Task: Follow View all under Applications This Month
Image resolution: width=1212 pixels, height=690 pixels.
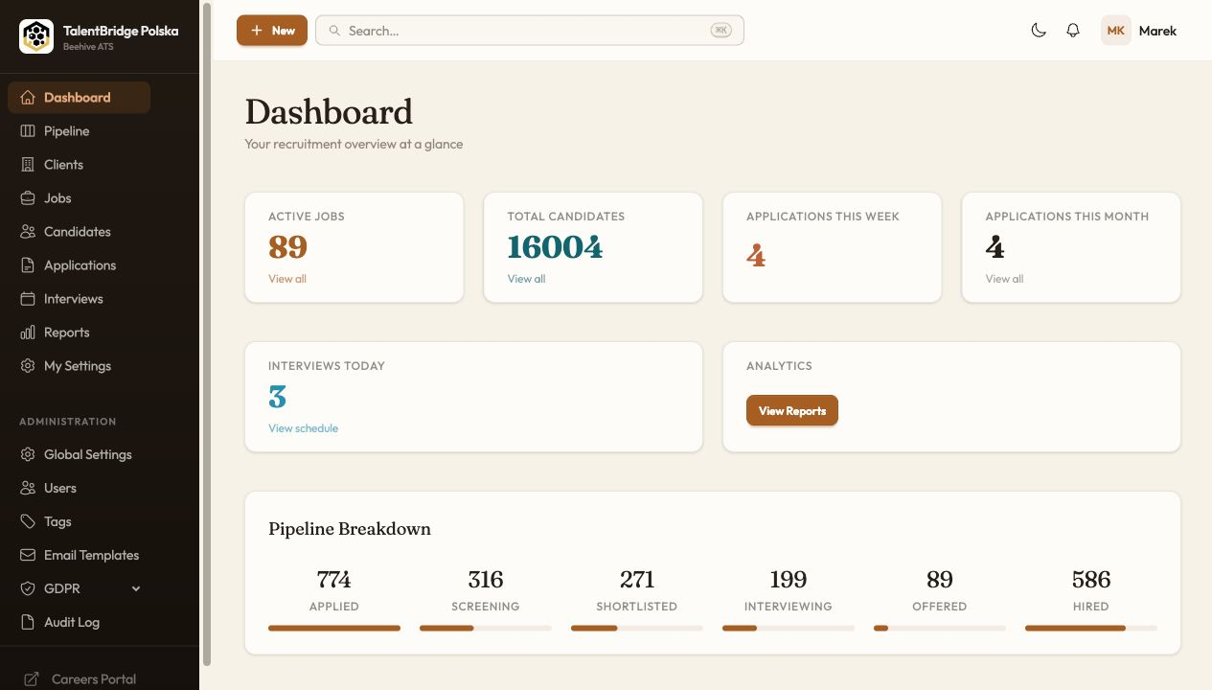Action: (1004, 279)
